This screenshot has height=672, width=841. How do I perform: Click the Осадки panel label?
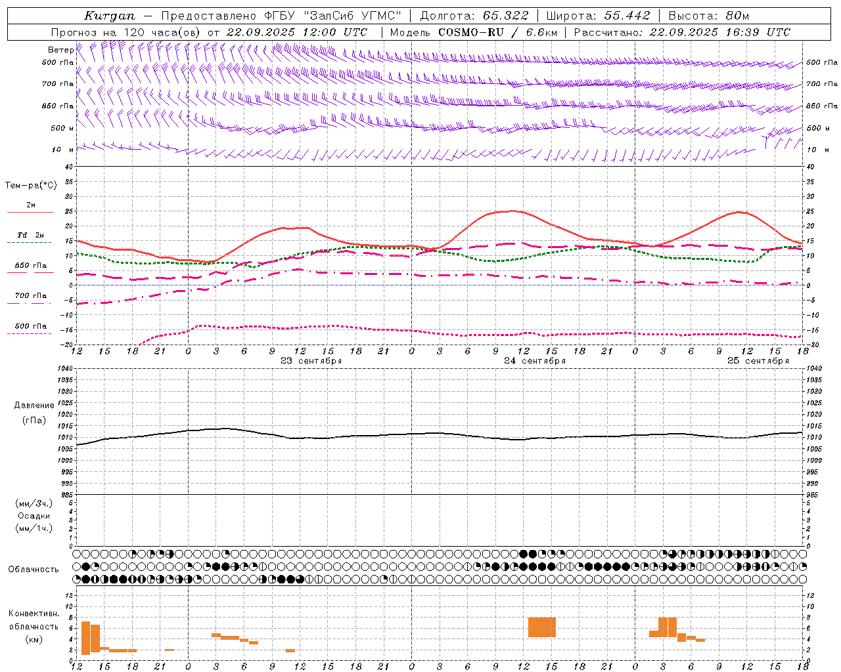34,516
